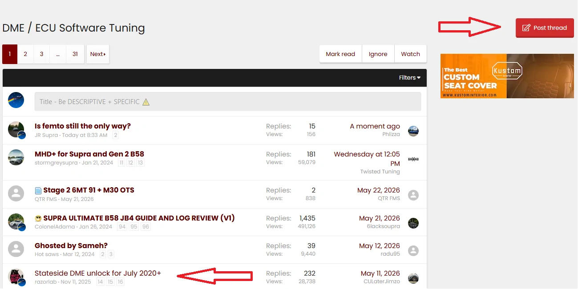Open QTR FMS last poster avatar at row end
578x289 pixels.
[413, 195]
